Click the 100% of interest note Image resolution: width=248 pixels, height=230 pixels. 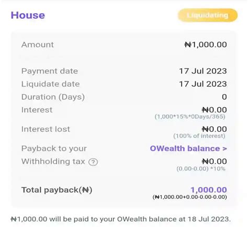tap(199, 136)
